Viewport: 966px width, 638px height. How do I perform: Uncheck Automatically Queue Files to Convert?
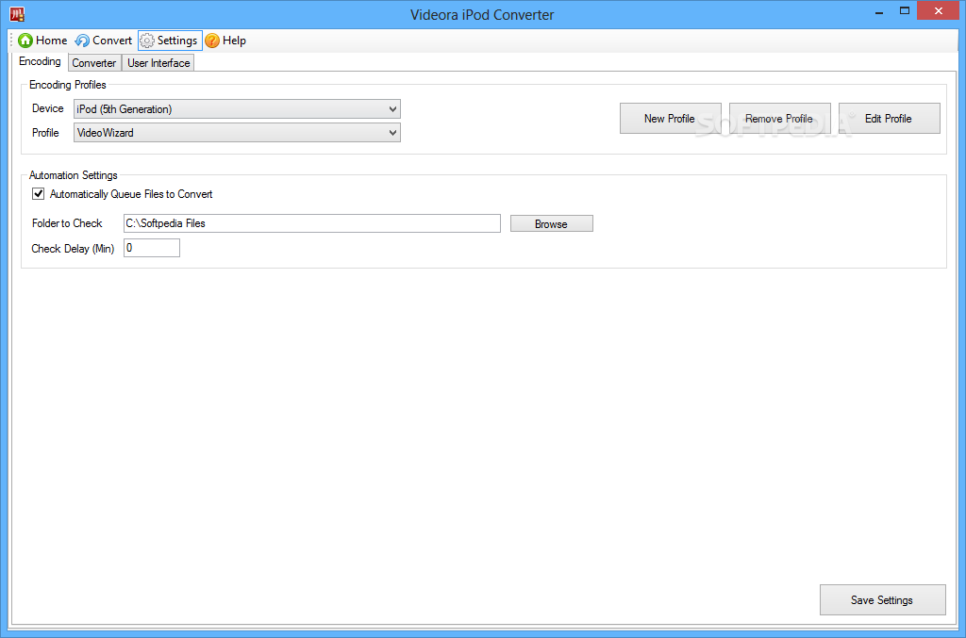coord(38,194)
